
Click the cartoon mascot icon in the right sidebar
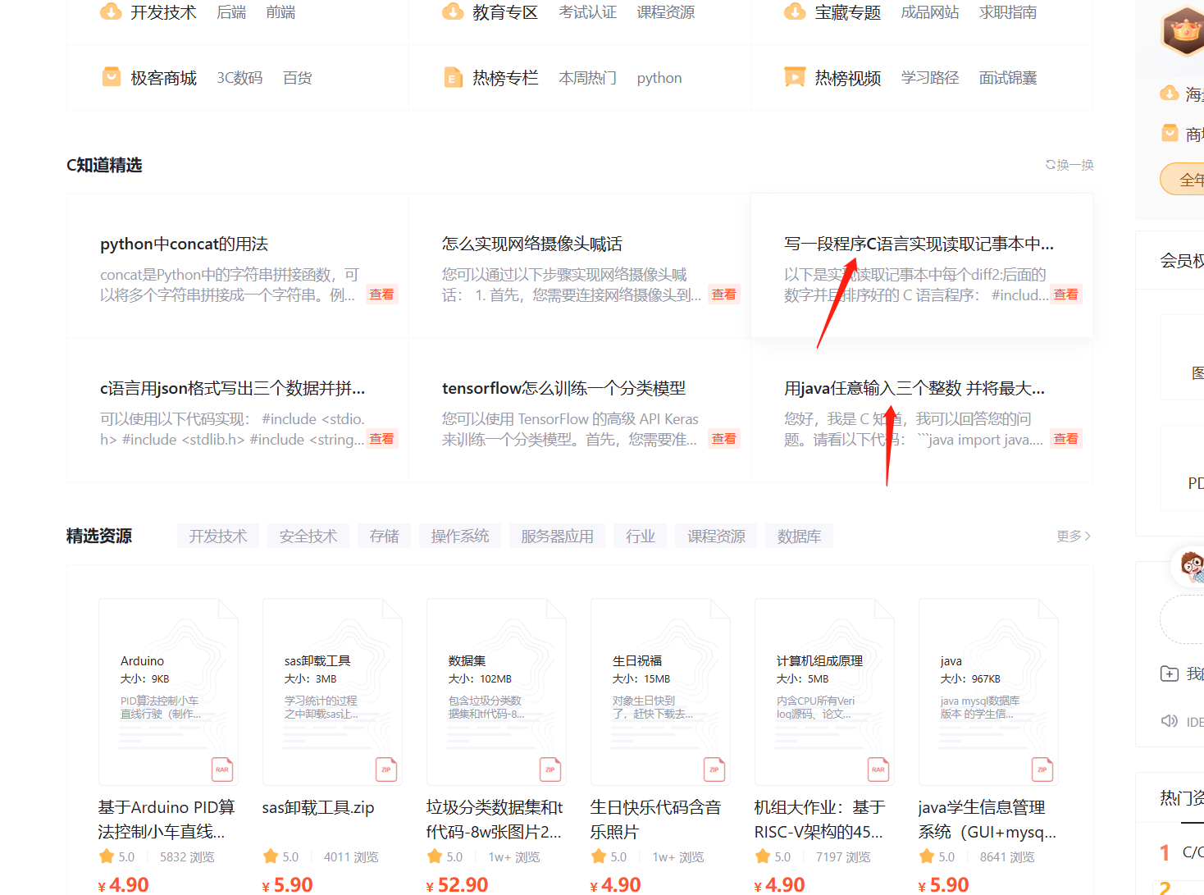(x=1192, y=566)
